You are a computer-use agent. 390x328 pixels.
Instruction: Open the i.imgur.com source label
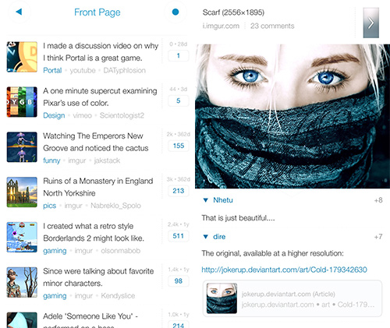221,26
